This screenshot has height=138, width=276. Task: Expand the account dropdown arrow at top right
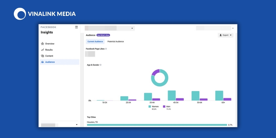pyautogui.click(x=233, y=28)
